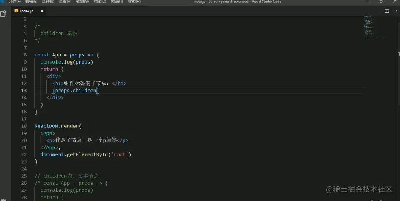Click commented 'const App = props => {' on line 26
This screenshot has width=400, height=201.
(76, 183)
